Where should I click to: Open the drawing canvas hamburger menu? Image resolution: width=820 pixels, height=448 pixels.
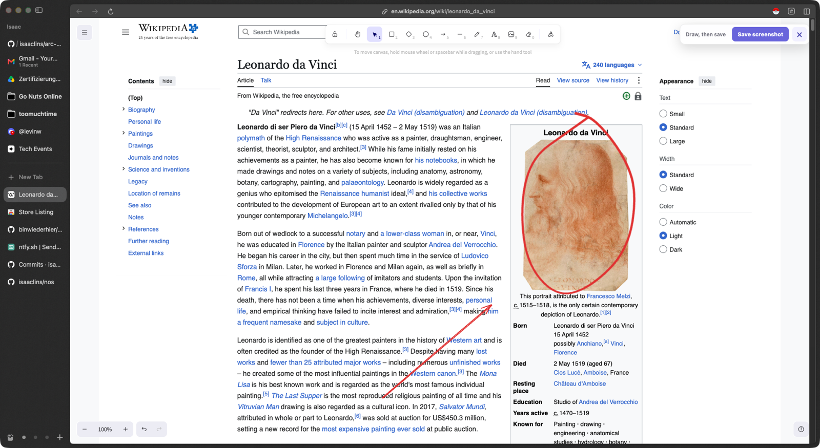point(85,32)
